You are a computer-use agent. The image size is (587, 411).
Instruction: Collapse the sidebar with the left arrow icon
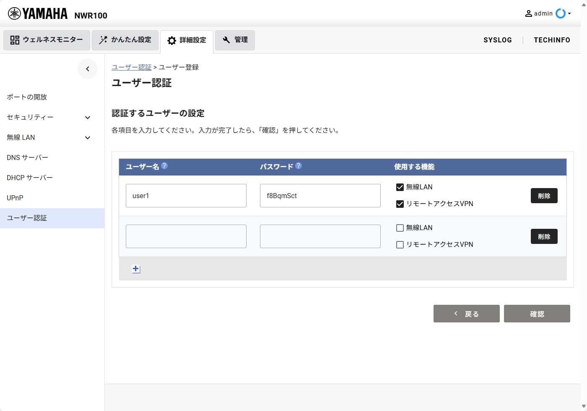pyautogui.click(x=88, y=69)
